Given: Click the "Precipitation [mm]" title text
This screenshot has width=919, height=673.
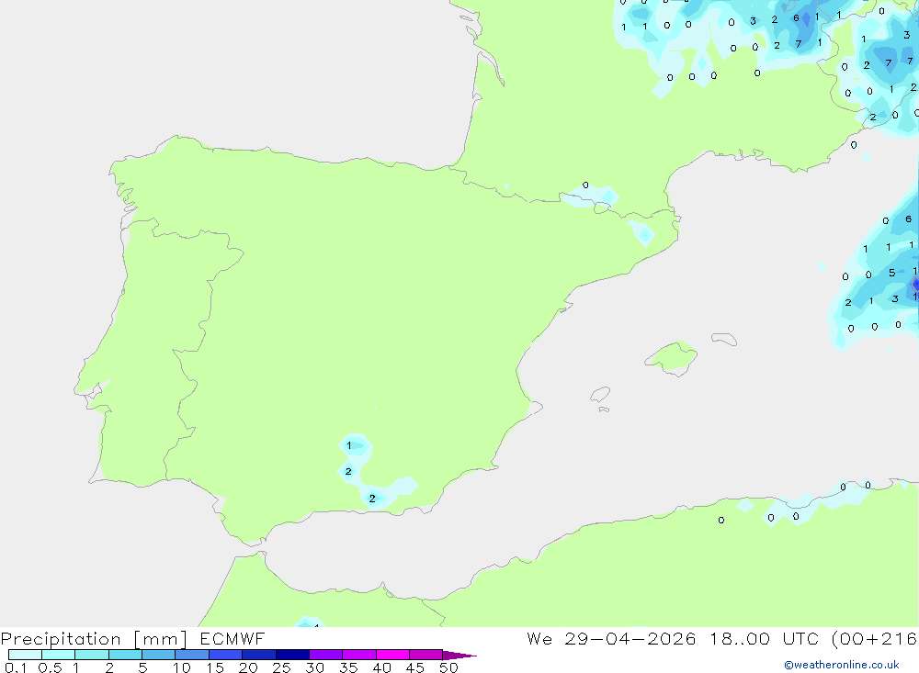Looking at the screenshot, I should coord(94,639).
